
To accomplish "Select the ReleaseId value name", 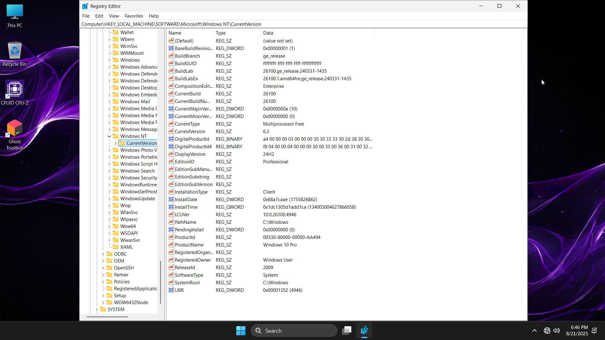I will click(x=185, y=267).
